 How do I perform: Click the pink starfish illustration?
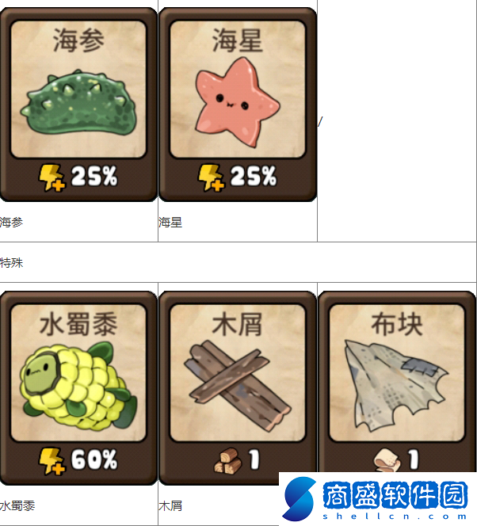[237, 102]
